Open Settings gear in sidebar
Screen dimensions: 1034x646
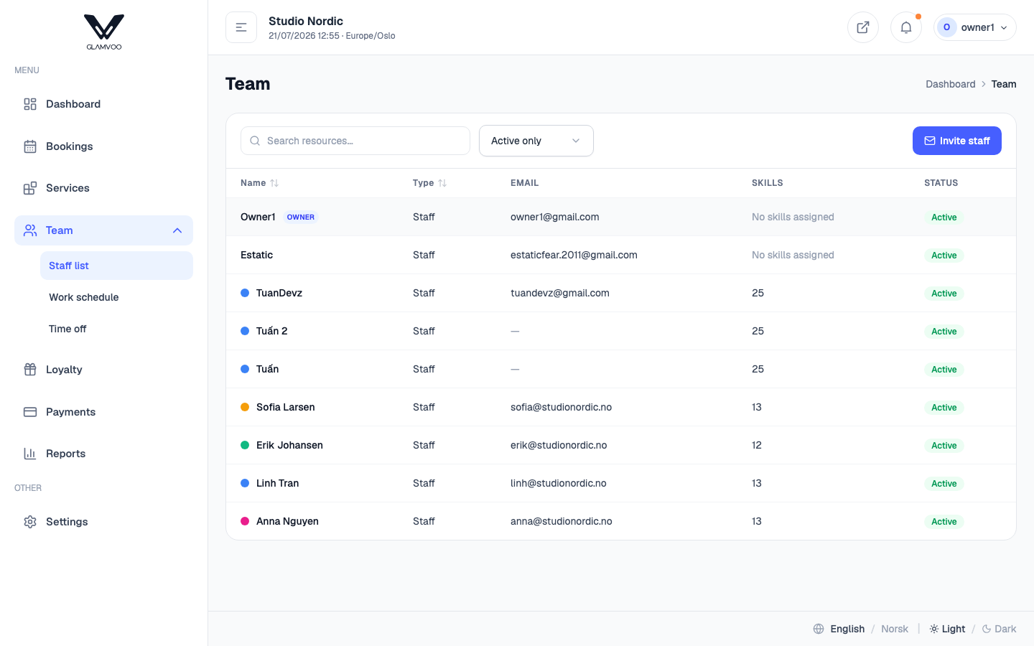pos(30,522)
